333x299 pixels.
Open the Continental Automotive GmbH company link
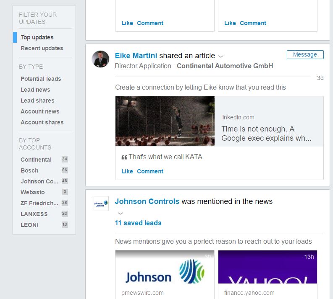(225, 66)
